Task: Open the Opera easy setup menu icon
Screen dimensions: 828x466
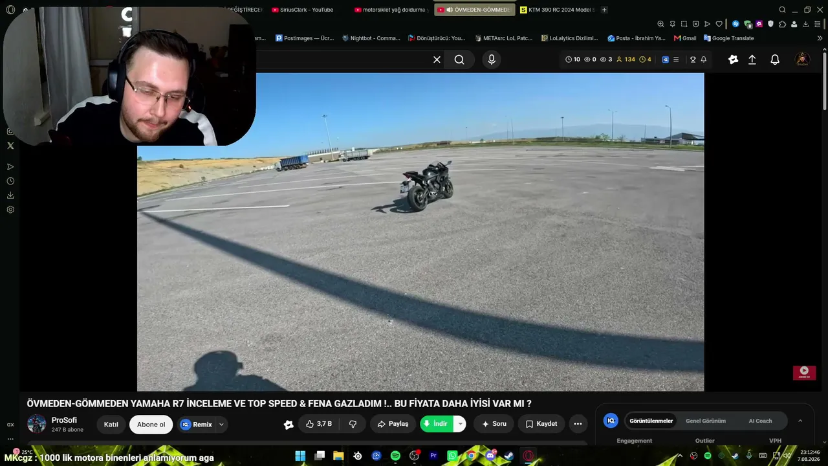Action: pos(817,24)
